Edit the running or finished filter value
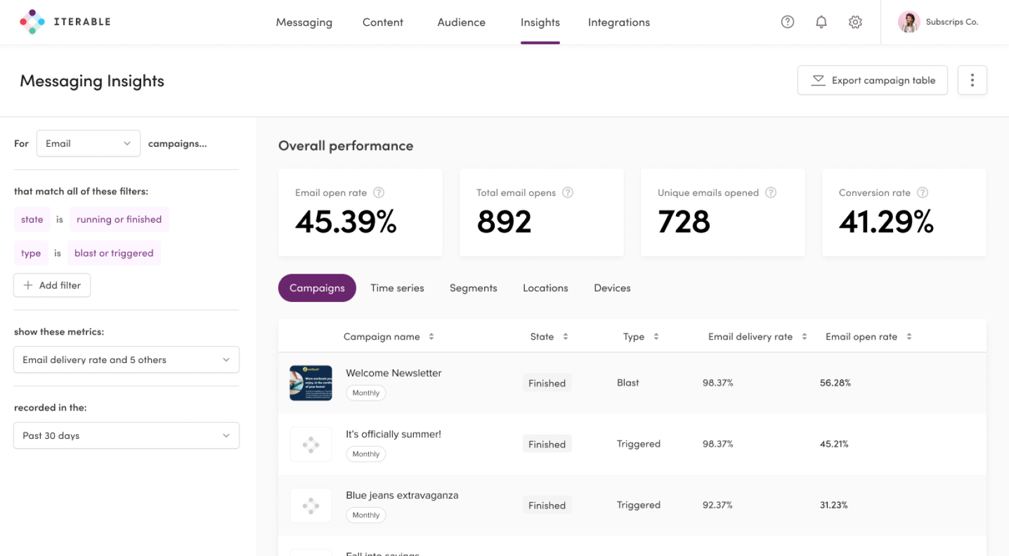Viewport: 1009px width, 556px height. tap(119, 219)
